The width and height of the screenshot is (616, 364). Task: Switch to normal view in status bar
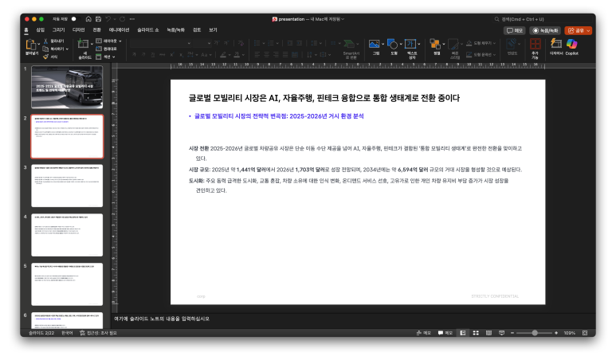pyautogui.click(x=463, y=333)
